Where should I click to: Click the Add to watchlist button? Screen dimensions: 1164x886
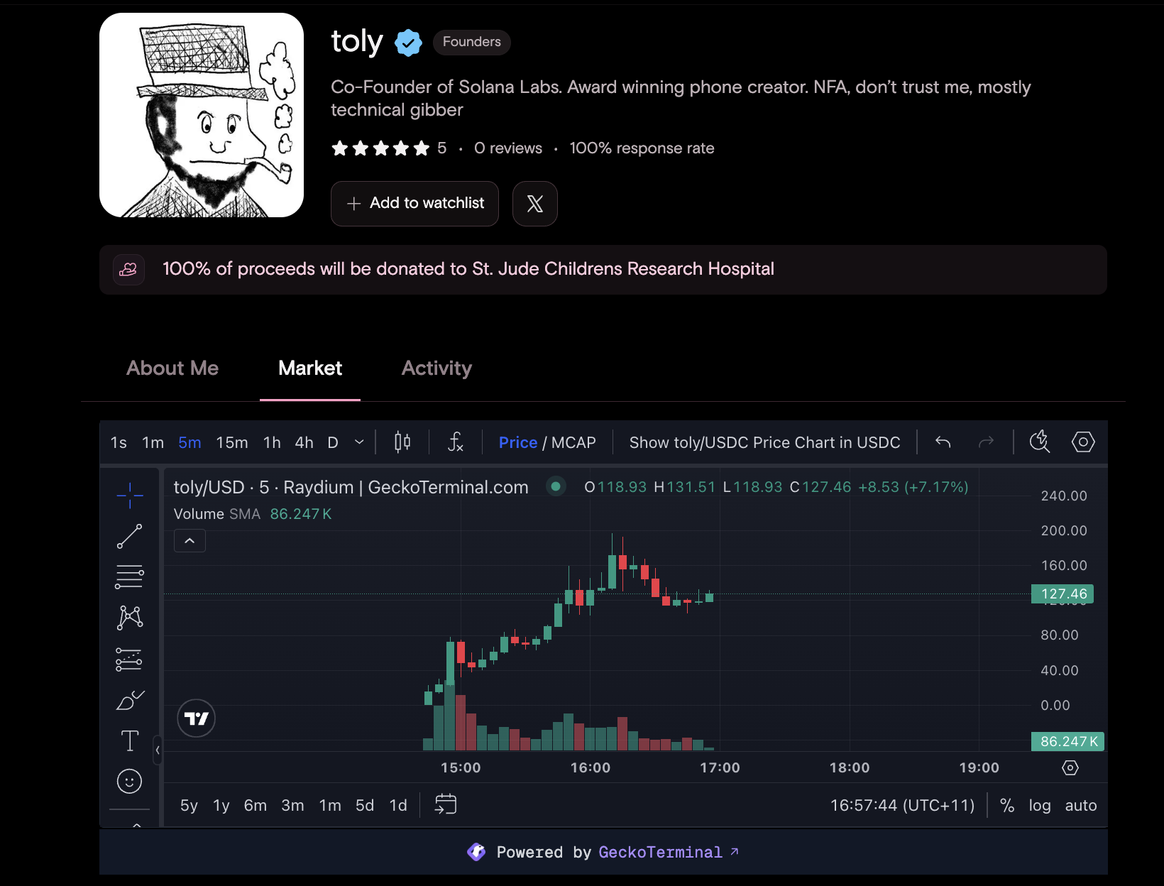tap(414, 204)
